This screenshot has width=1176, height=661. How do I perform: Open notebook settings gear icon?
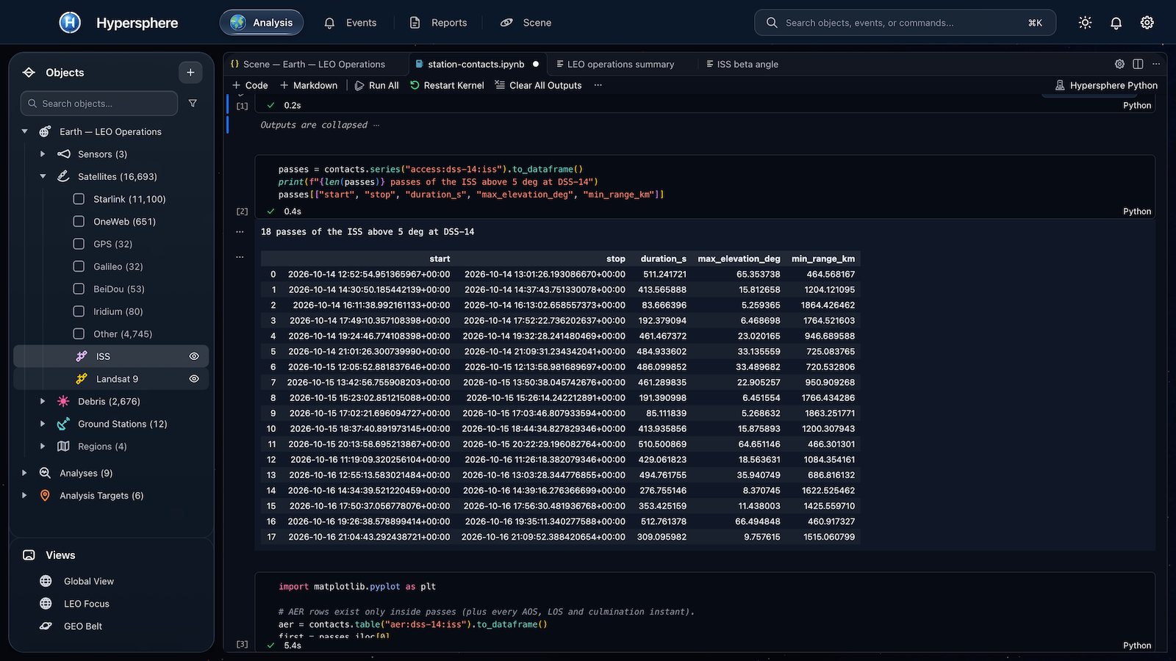1119,64
